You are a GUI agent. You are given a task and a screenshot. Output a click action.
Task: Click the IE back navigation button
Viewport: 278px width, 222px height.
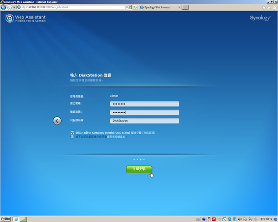coord(3,7)
